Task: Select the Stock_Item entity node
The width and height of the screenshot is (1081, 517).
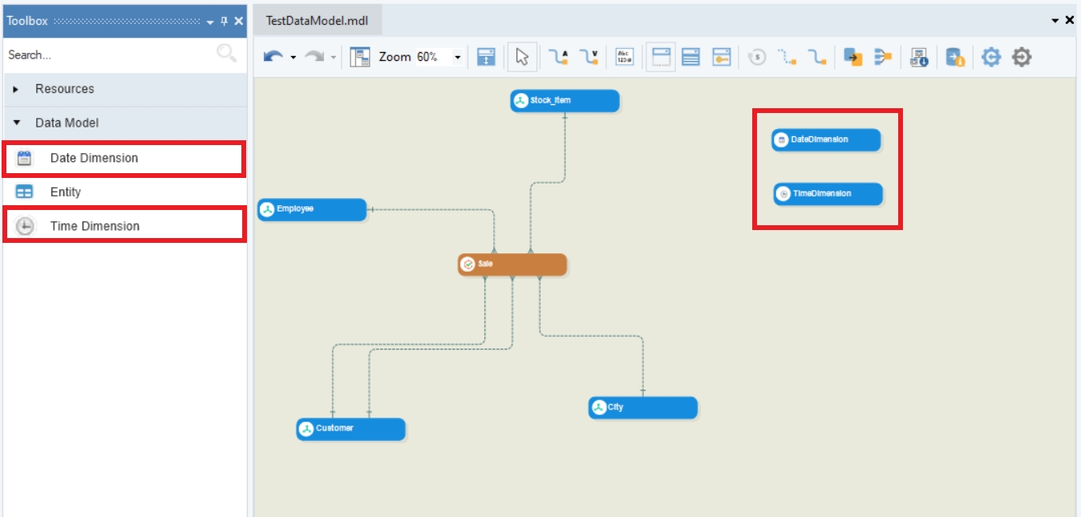Action: (x=565, y=101)
